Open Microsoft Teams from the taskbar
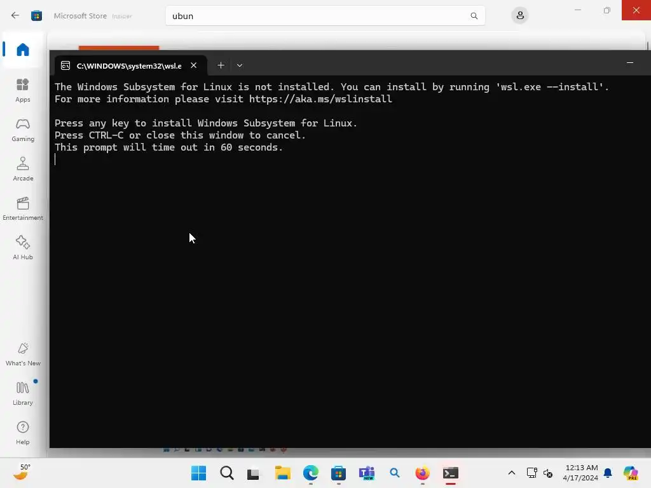 click(x=367, y=473)
